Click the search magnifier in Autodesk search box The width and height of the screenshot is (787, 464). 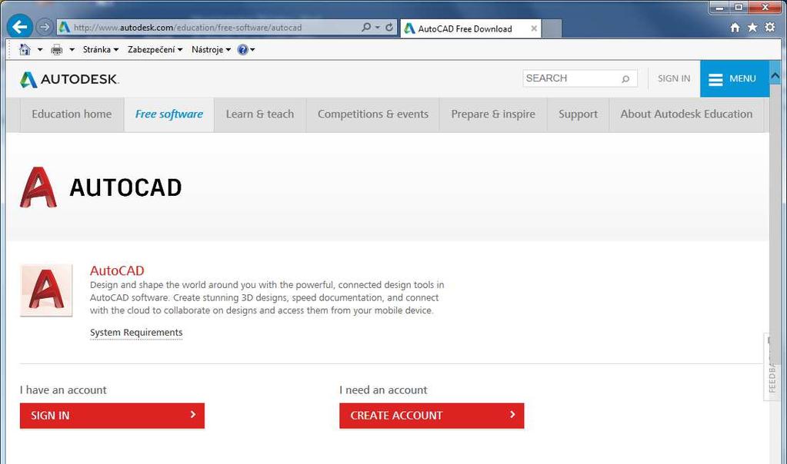626,78
